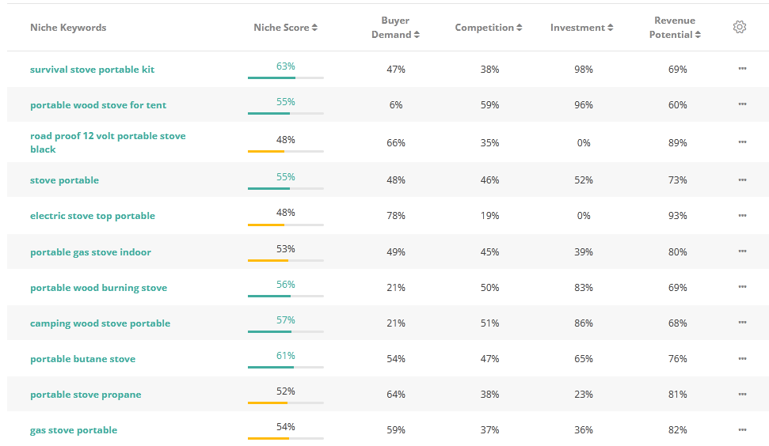Open more options for portable wood stove for tent
This screenshot has height=446, width=769.
(742, 104)
